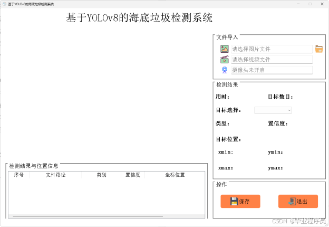The height and width of the screenshot is (227, 329).
Task: Open the 目标选择 dropdown
Action: coord(273,110)
